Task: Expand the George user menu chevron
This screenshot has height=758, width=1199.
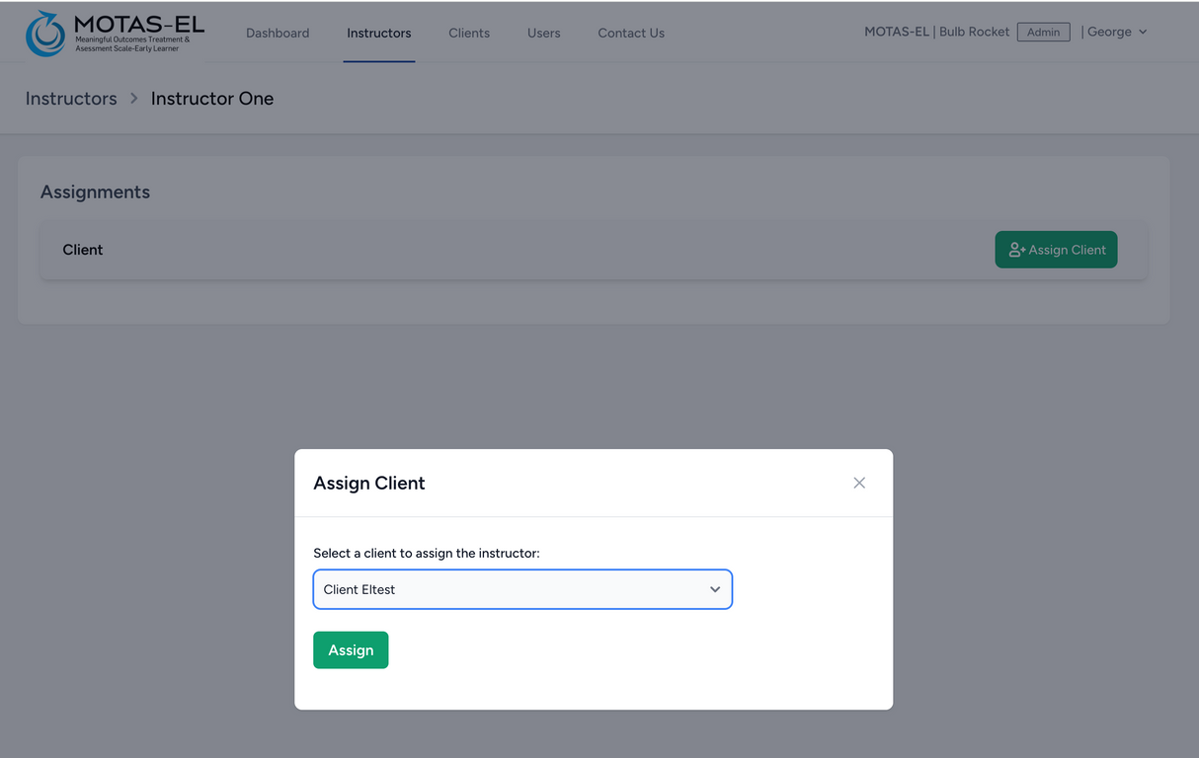Action: point(1144,33)
